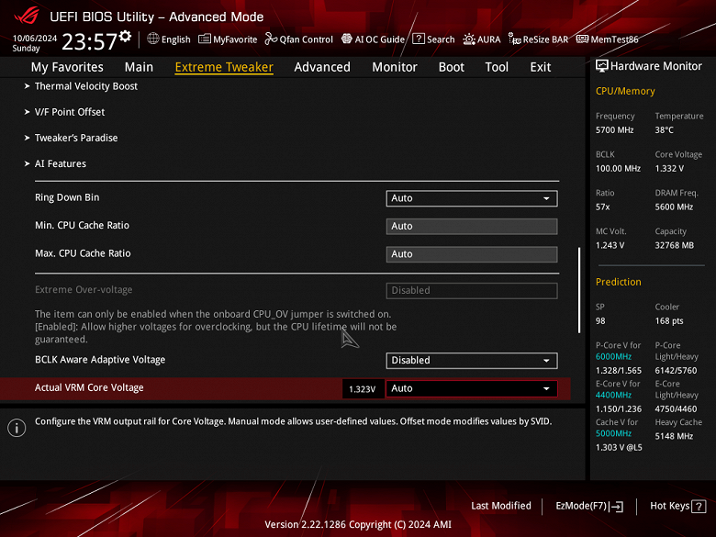The height and width of the screenshot is (537, 716).
Task: Select Actual VRM Core Voltage label
Action: pos(89,387)
